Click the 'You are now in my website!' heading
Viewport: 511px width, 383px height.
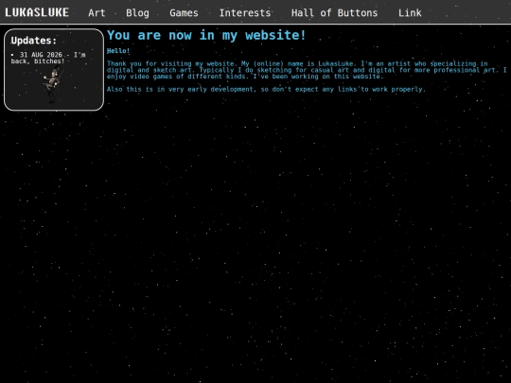(x=206, y=35)
